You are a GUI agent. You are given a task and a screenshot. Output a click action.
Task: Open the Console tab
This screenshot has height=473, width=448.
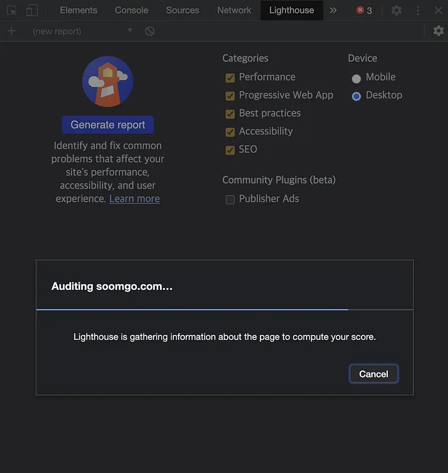[131, 10]
